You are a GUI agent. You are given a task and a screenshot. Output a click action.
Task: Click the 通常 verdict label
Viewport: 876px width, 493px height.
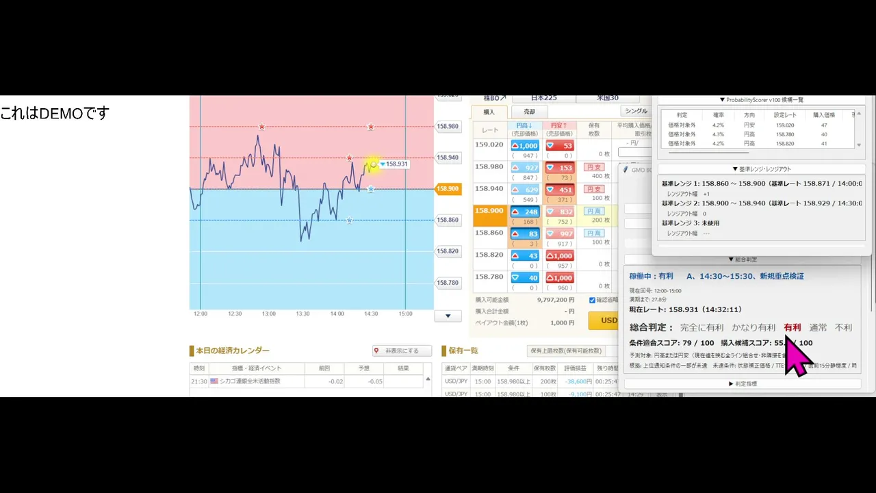(x=818, y=328)
